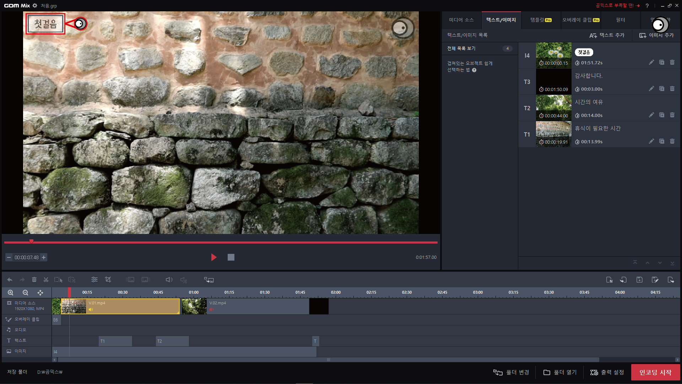The width and height of the screenshot is (682, 384).
Task: Duplicate the 휴식이 필요한 시간 text item
Action: 661,141
